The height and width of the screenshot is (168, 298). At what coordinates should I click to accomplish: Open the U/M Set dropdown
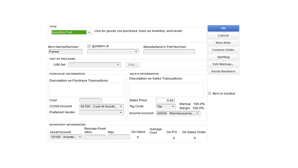click(118, 65)
